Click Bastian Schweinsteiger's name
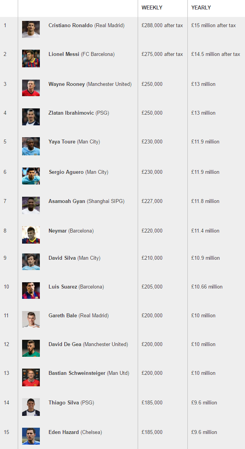This screenshot has height=449, width=245. tap(77, 373)
